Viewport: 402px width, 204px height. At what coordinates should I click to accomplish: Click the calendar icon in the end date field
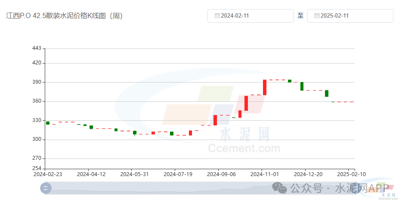(x=317, y=16)
